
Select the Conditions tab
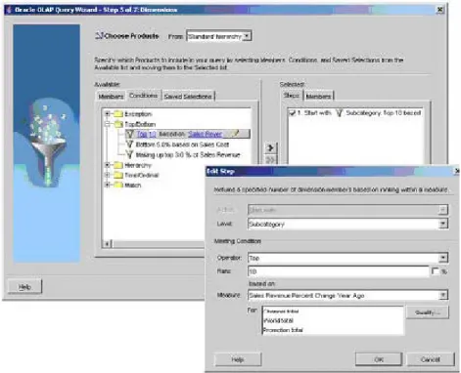coord(144,96)
